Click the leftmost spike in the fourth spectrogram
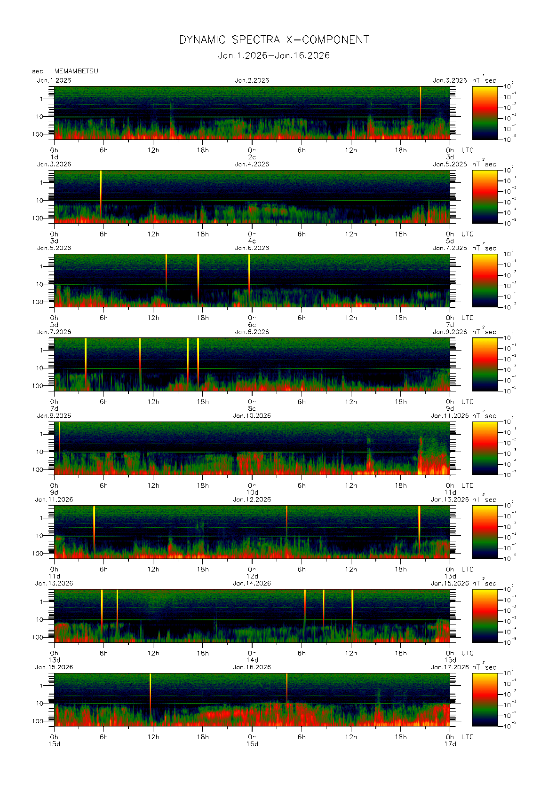The width and height of the screenshot is (548, 789). coord(86,357)
